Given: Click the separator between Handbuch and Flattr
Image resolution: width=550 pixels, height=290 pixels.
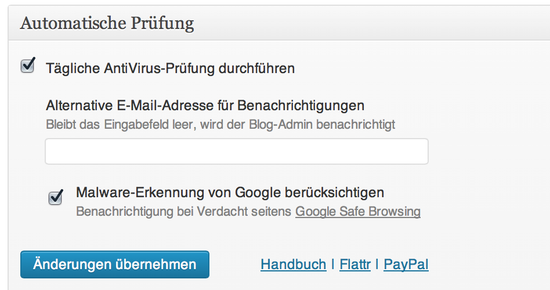Looking at the screenshot, I should click(333, 264).
